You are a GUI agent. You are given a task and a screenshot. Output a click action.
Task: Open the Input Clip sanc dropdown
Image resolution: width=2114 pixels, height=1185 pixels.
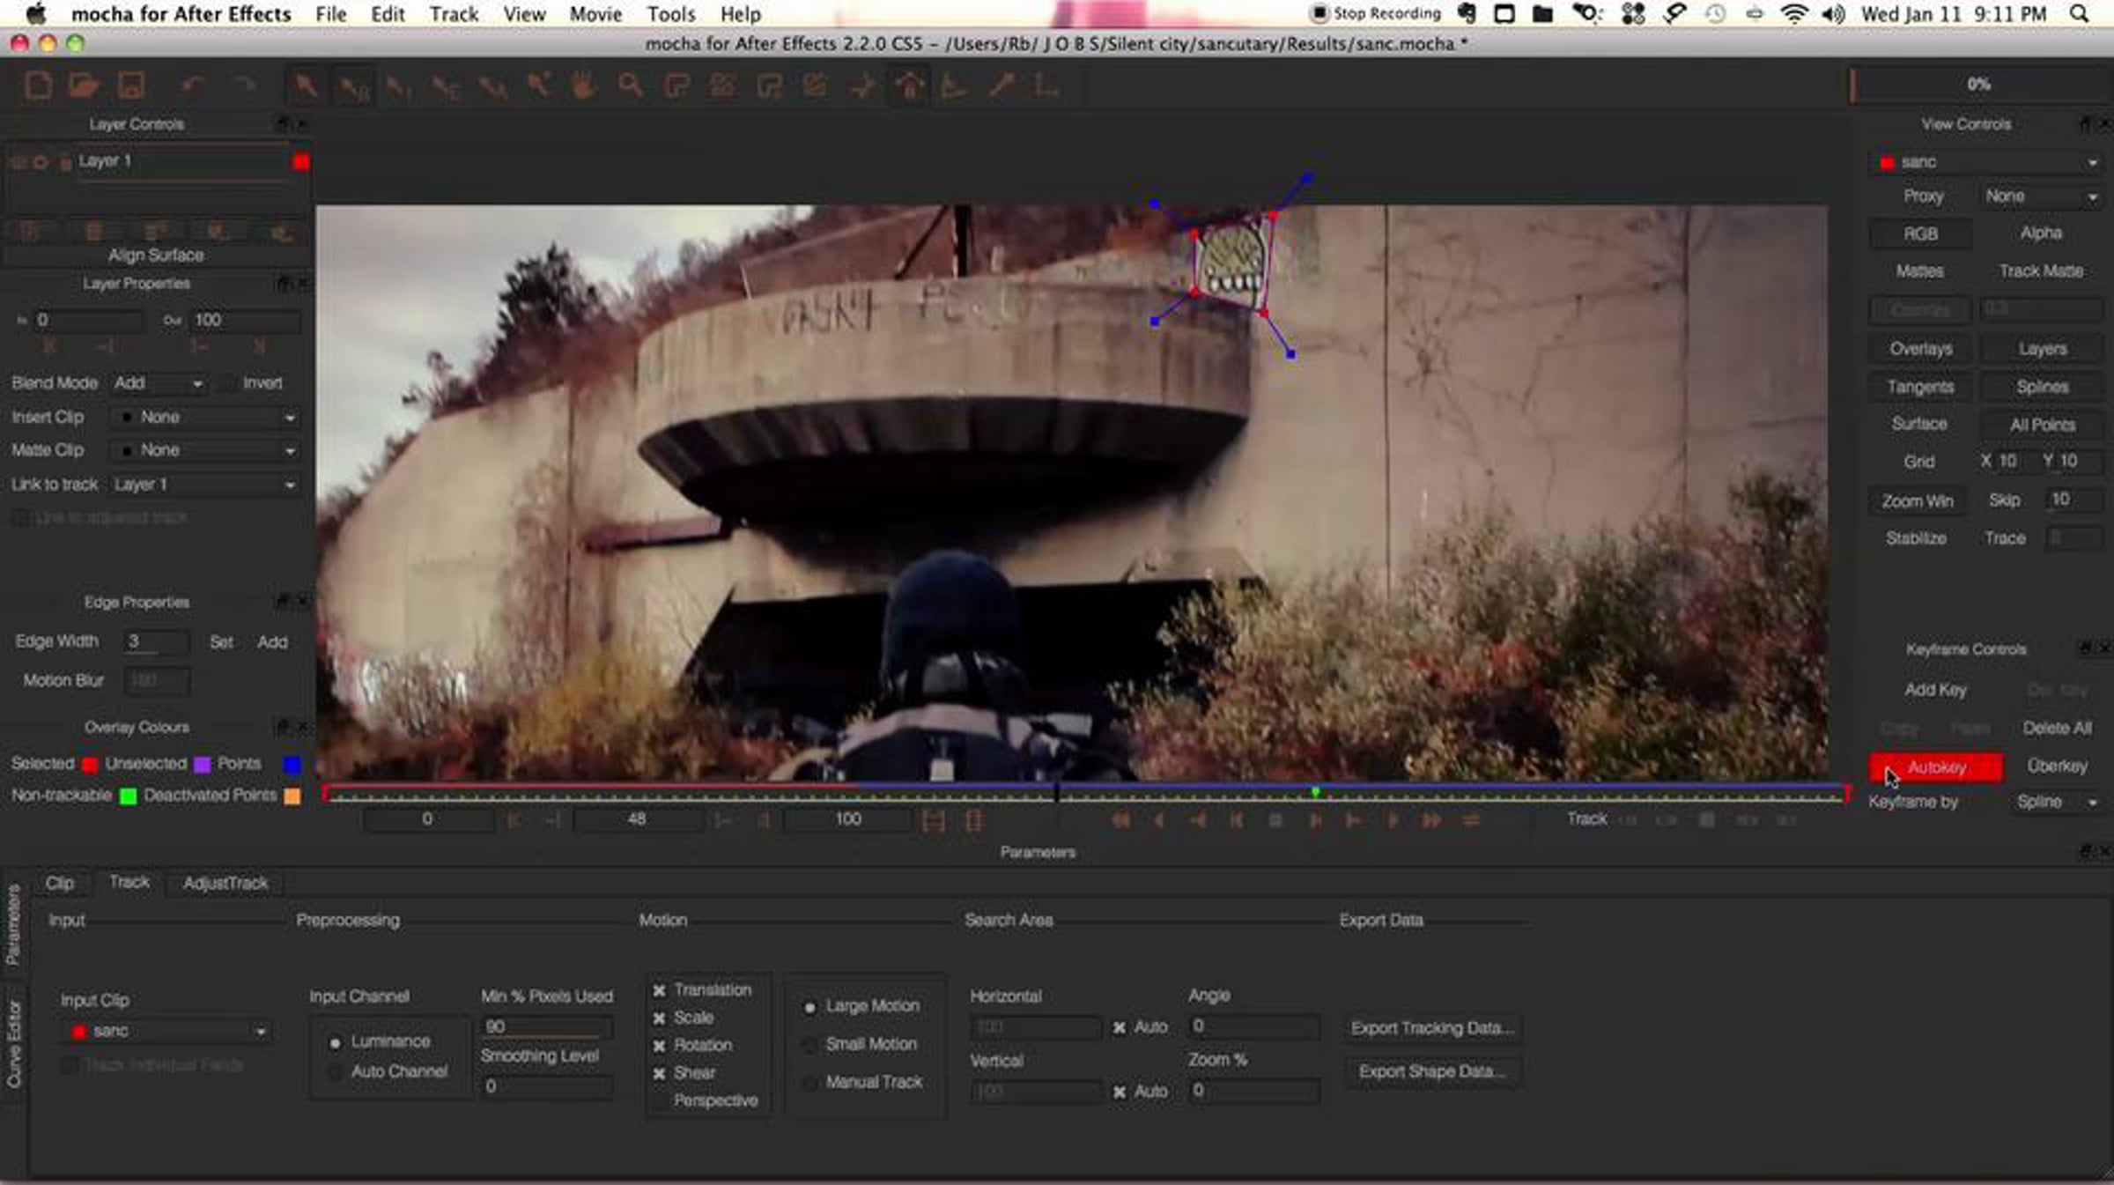pos(168,1032)
